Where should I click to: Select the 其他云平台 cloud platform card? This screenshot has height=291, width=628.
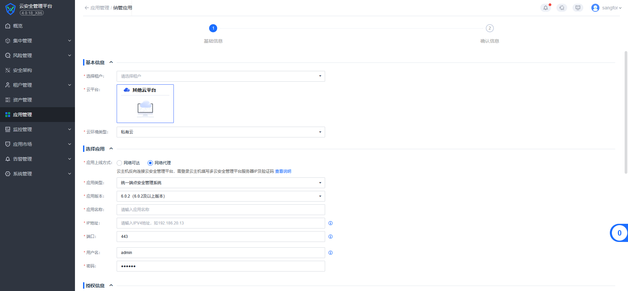[145, 103]
